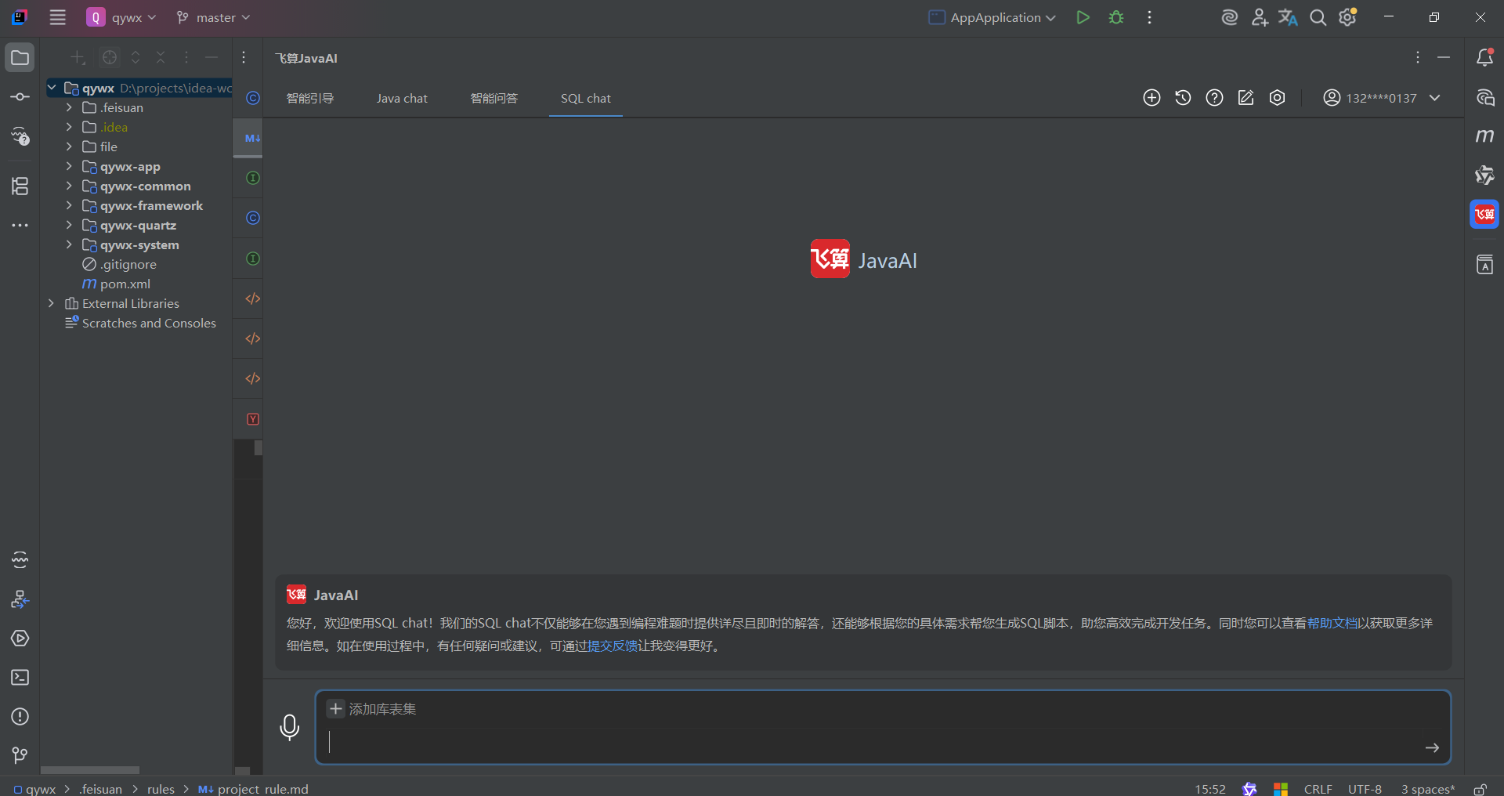Expand the .idea folder
The height and width of the screenshot is (796, 1504).
point(69,127)
